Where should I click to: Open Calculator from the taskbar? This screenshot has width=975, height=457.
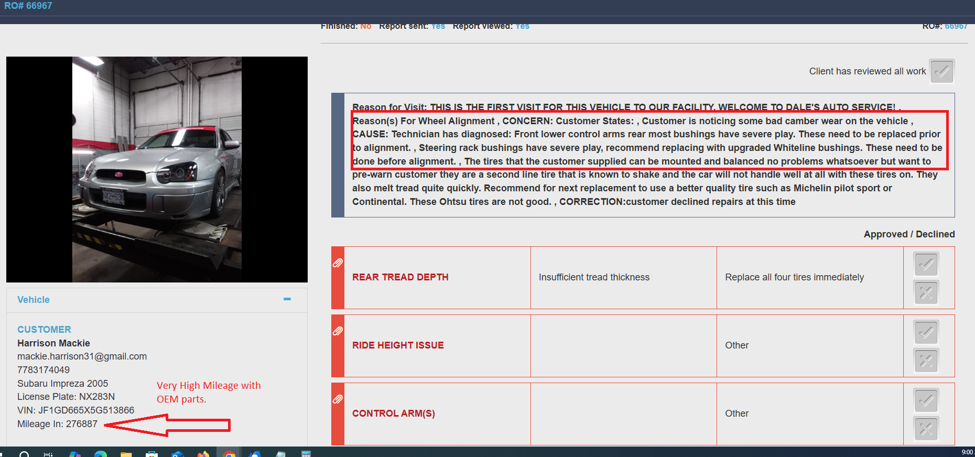[x=306, y=454]
